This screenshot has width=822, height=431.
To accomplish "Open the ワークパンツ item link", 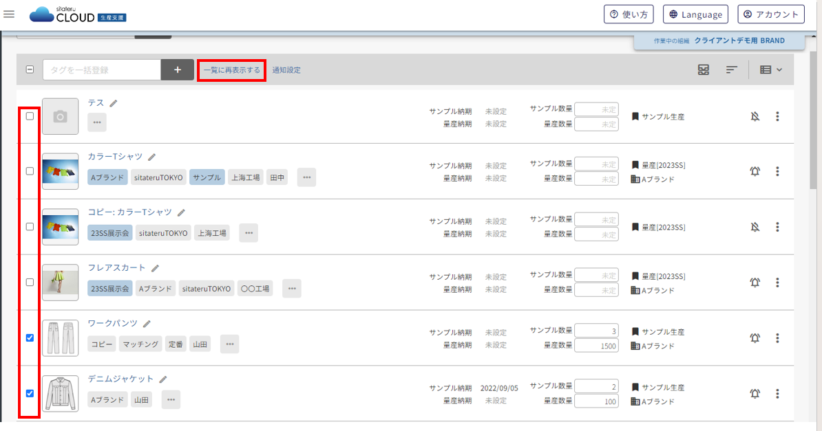I will [113, 323].
